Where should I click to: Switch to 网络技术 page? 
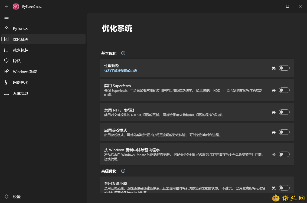(x=43, y=82)
